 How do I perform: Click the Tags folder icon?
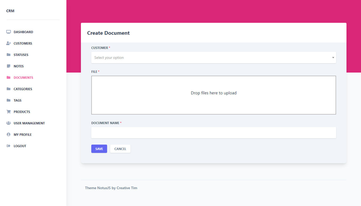(9, 101)
